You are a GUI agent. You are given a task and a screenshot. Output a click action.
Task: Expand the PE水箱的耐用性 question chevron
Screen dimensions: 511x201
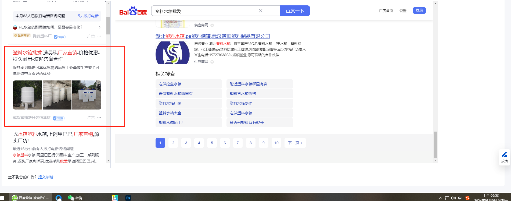click(100, 27)
